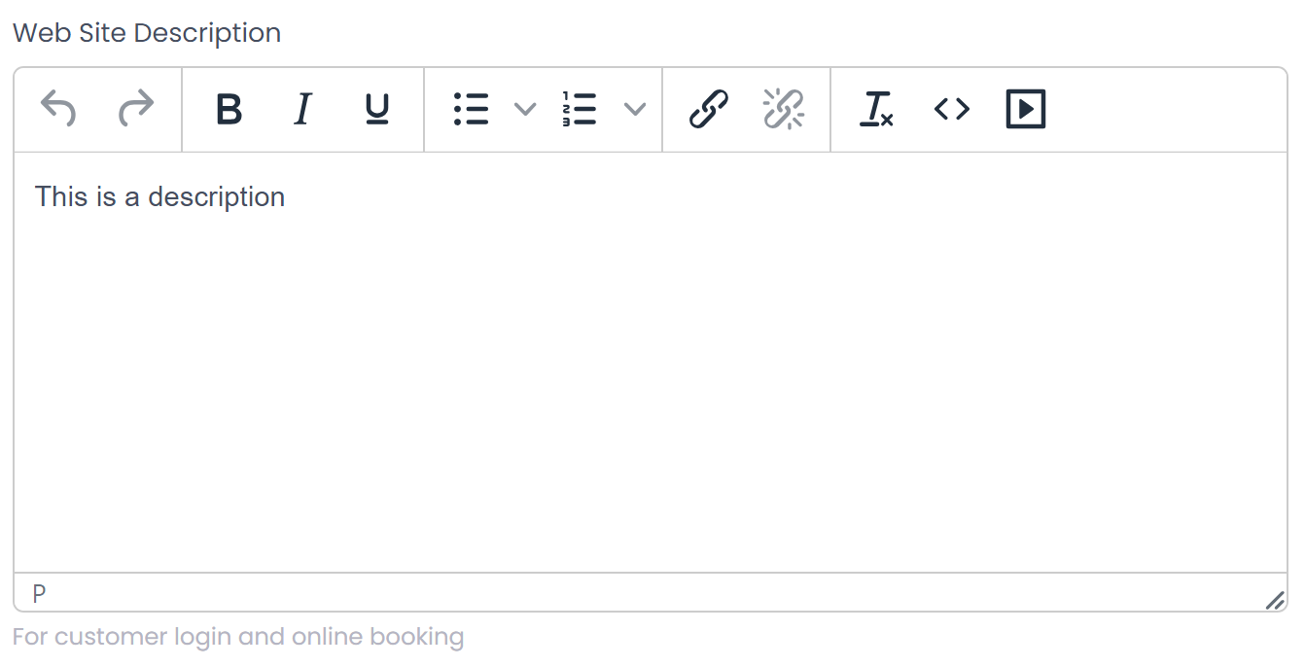Insert a bulleted list
This screenshot has height=667, width=1305.
click(x=472, y=109)
